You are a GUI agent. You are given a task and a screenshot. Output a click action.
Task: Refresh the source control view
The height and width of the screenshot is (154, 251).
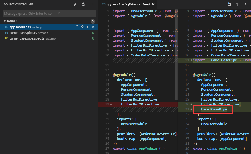83,4
